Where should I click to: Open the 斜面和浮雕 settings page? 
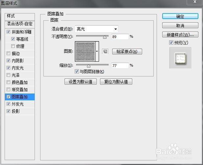(22, 32)
